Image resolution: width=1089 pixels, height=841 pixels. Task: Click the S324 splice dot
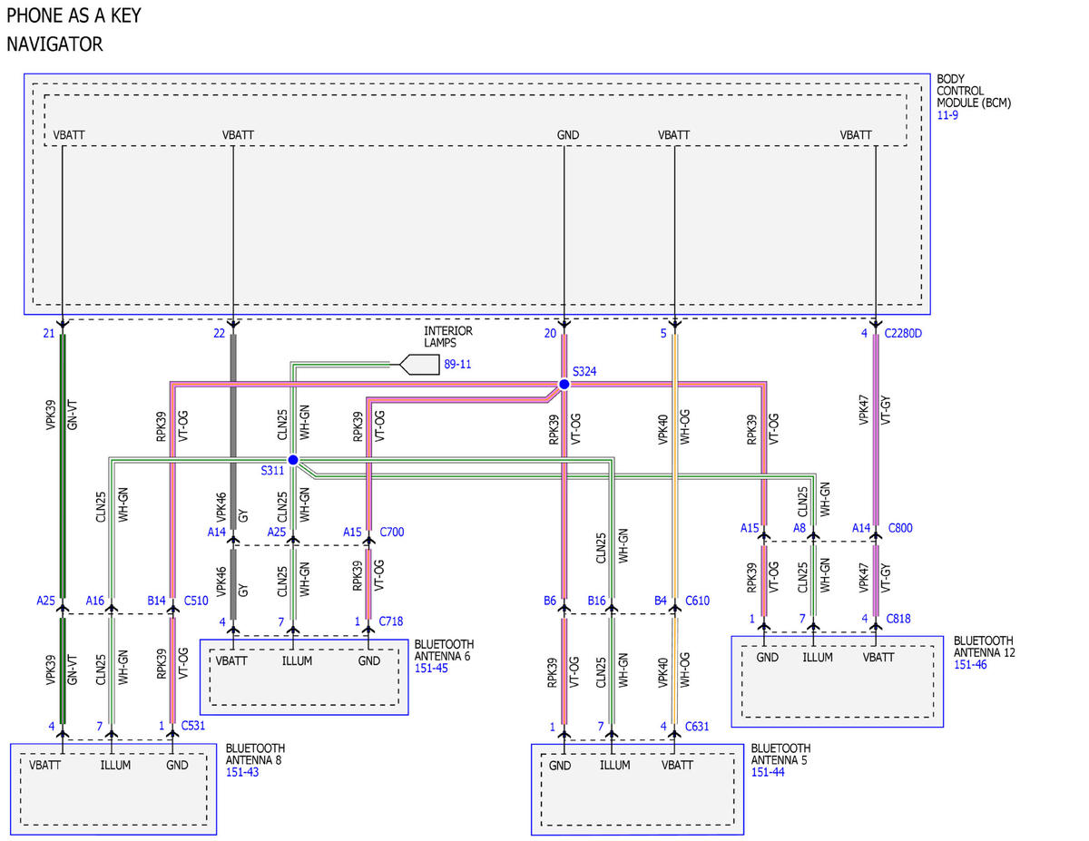tap(564, 385)
